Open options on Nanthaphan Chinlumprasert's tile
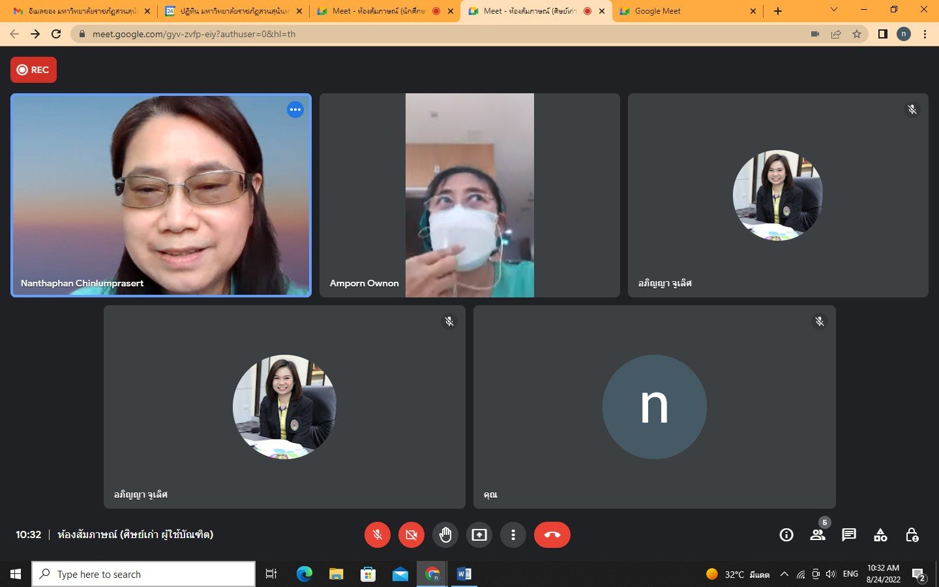 (x=295, y=110)
